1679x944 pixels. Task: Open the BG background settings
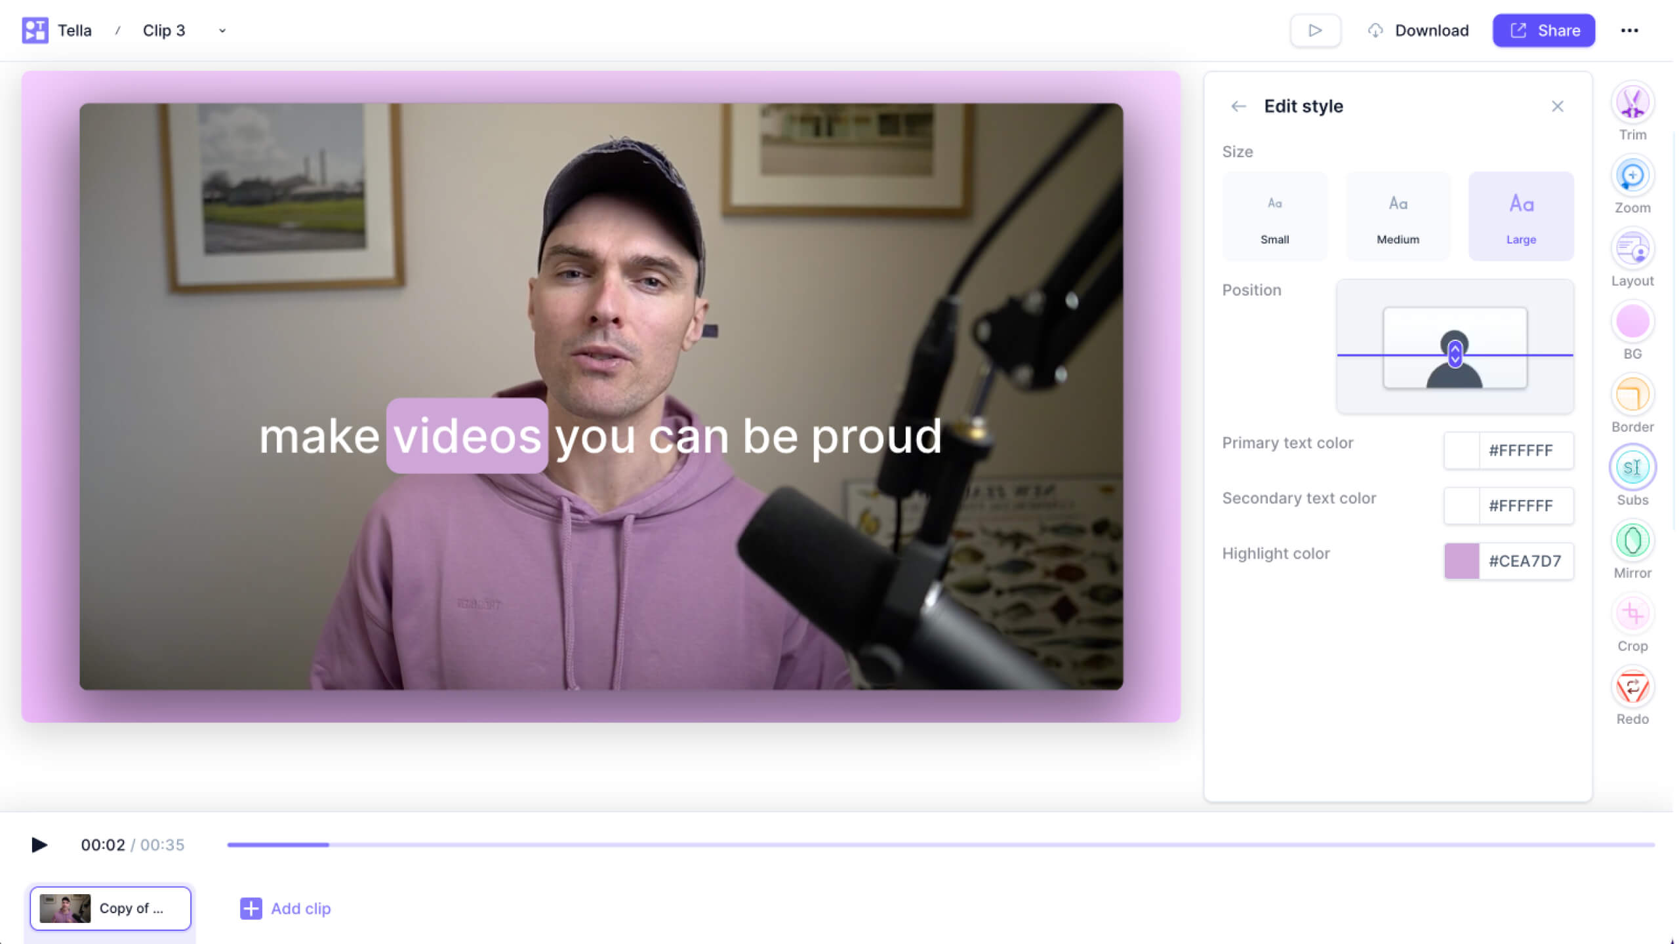point(1632,321)
